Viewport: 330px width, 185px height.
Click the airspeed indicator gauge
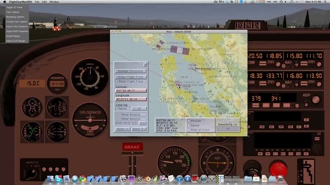tap(90, 77)
